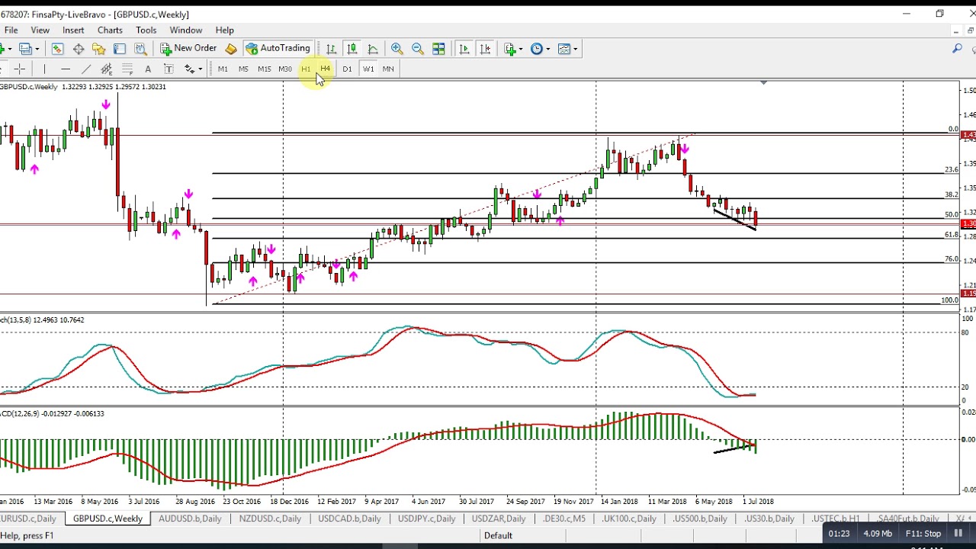Image resolution: width=976 pixels, height=549 pixels.
Task: Switch to AUDUSD.b,Daily chart tab
Action: pyautogui.click(x=190, y=518)
